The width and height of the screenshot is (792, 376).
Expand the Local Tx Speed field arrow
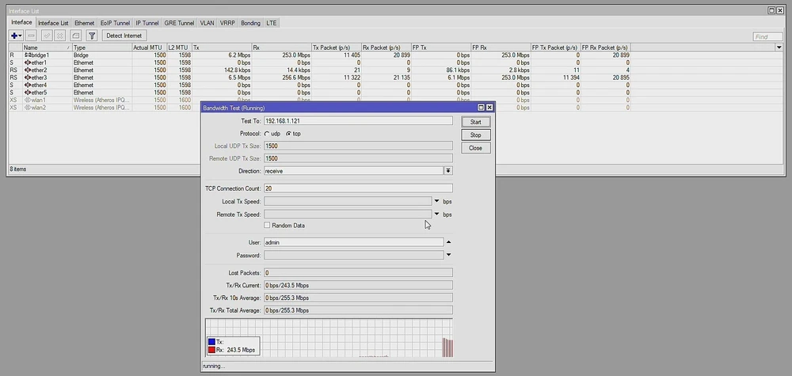coord(436,201)
